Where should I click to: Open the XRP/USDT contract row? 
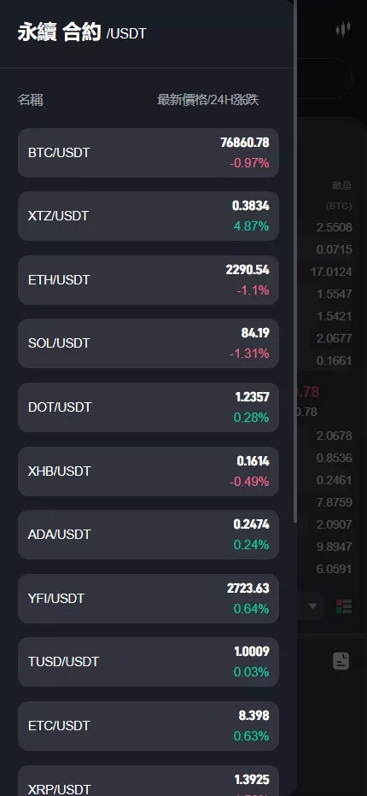pos(149,781)
